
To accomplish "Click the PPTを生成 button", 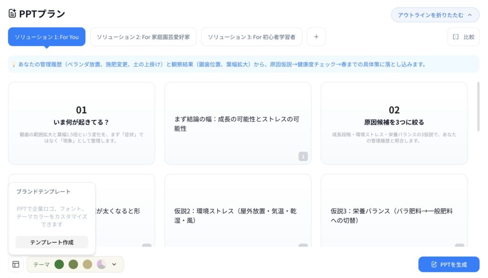I will tap(448, 265).
